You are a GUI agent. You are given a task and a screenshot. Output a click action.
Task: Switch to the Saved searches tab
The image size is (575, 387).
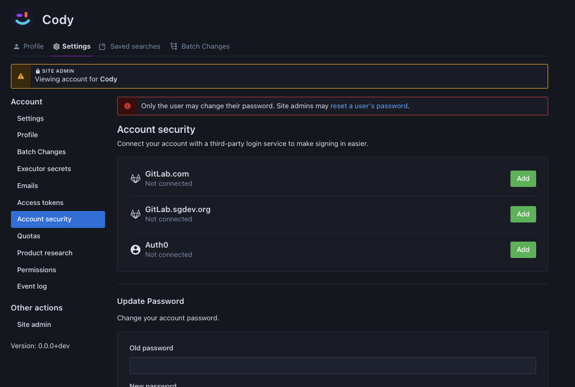(x=130, y=46)
